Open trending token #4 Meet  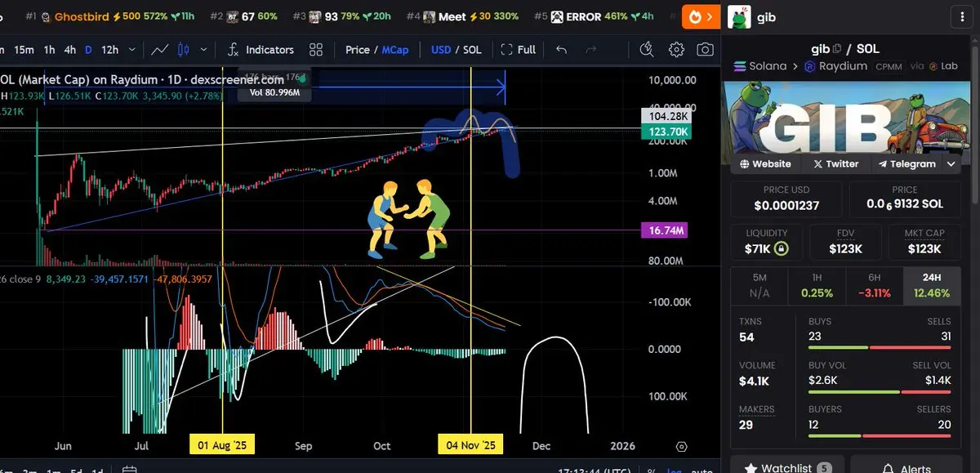[462, 16]
